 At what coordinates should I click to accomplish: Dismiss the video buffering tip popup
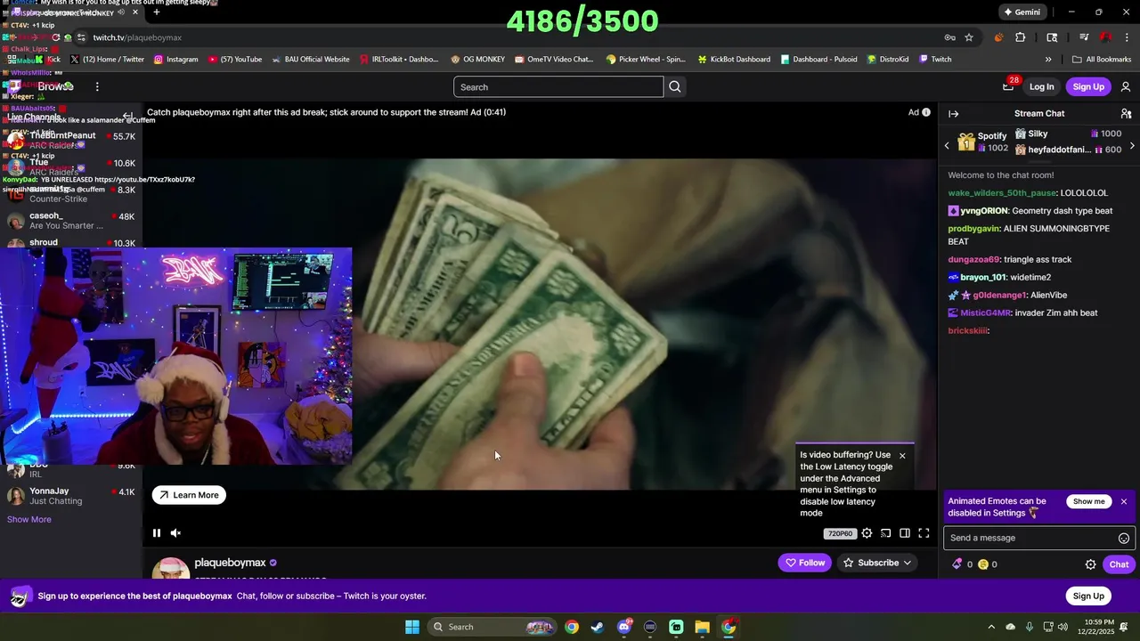[x=902, y=456]
